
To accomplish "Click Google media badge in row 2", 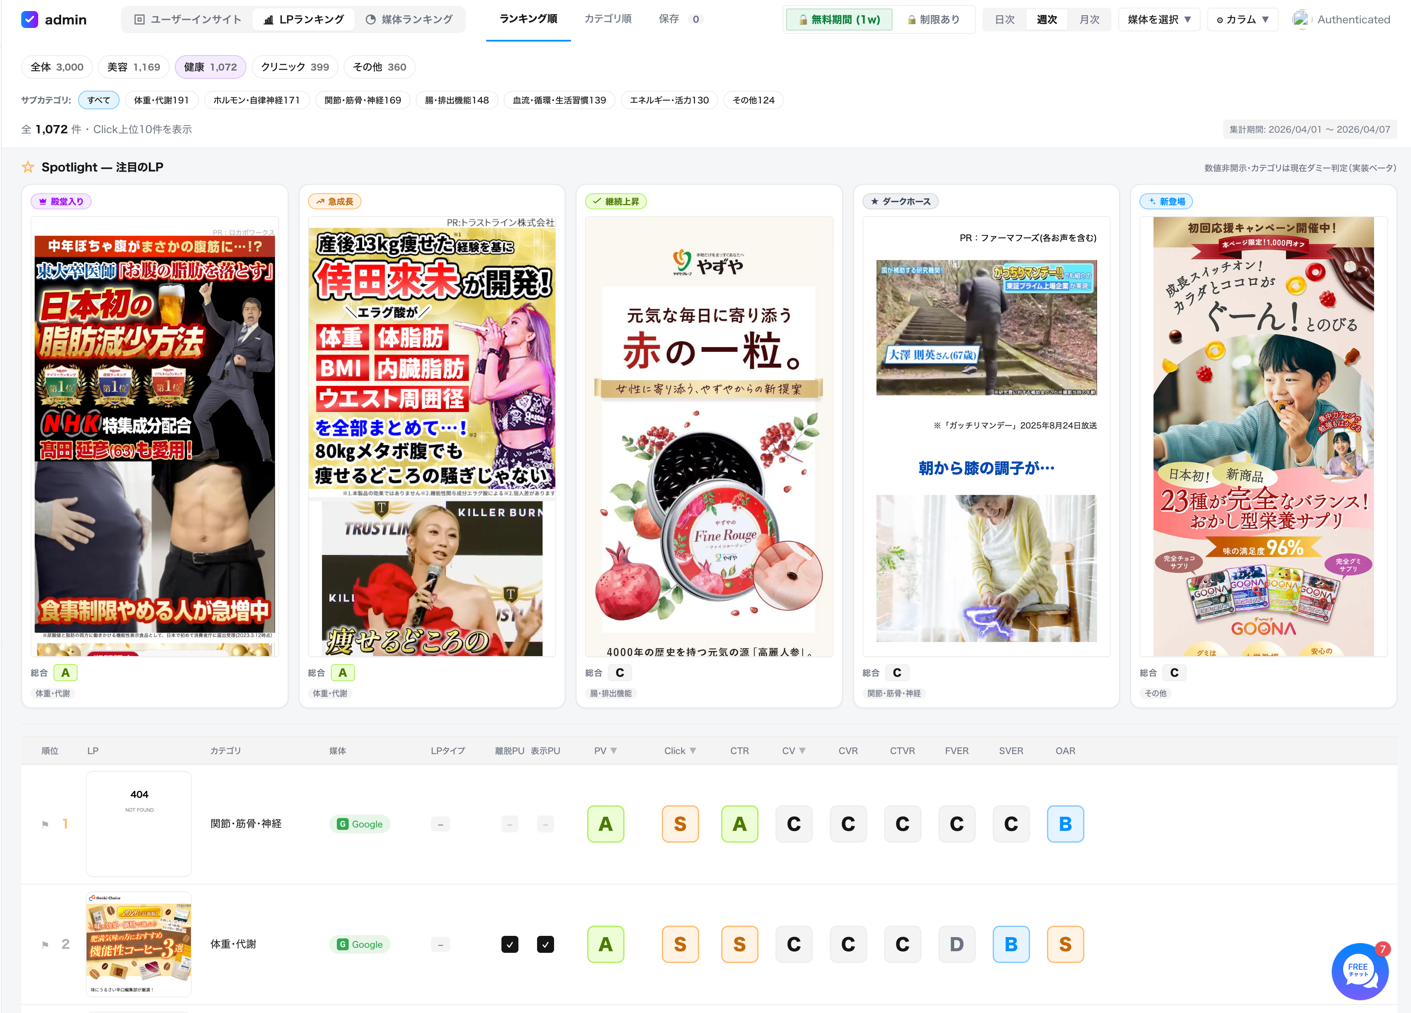I will pyautogui.click(x=360, y=945).
